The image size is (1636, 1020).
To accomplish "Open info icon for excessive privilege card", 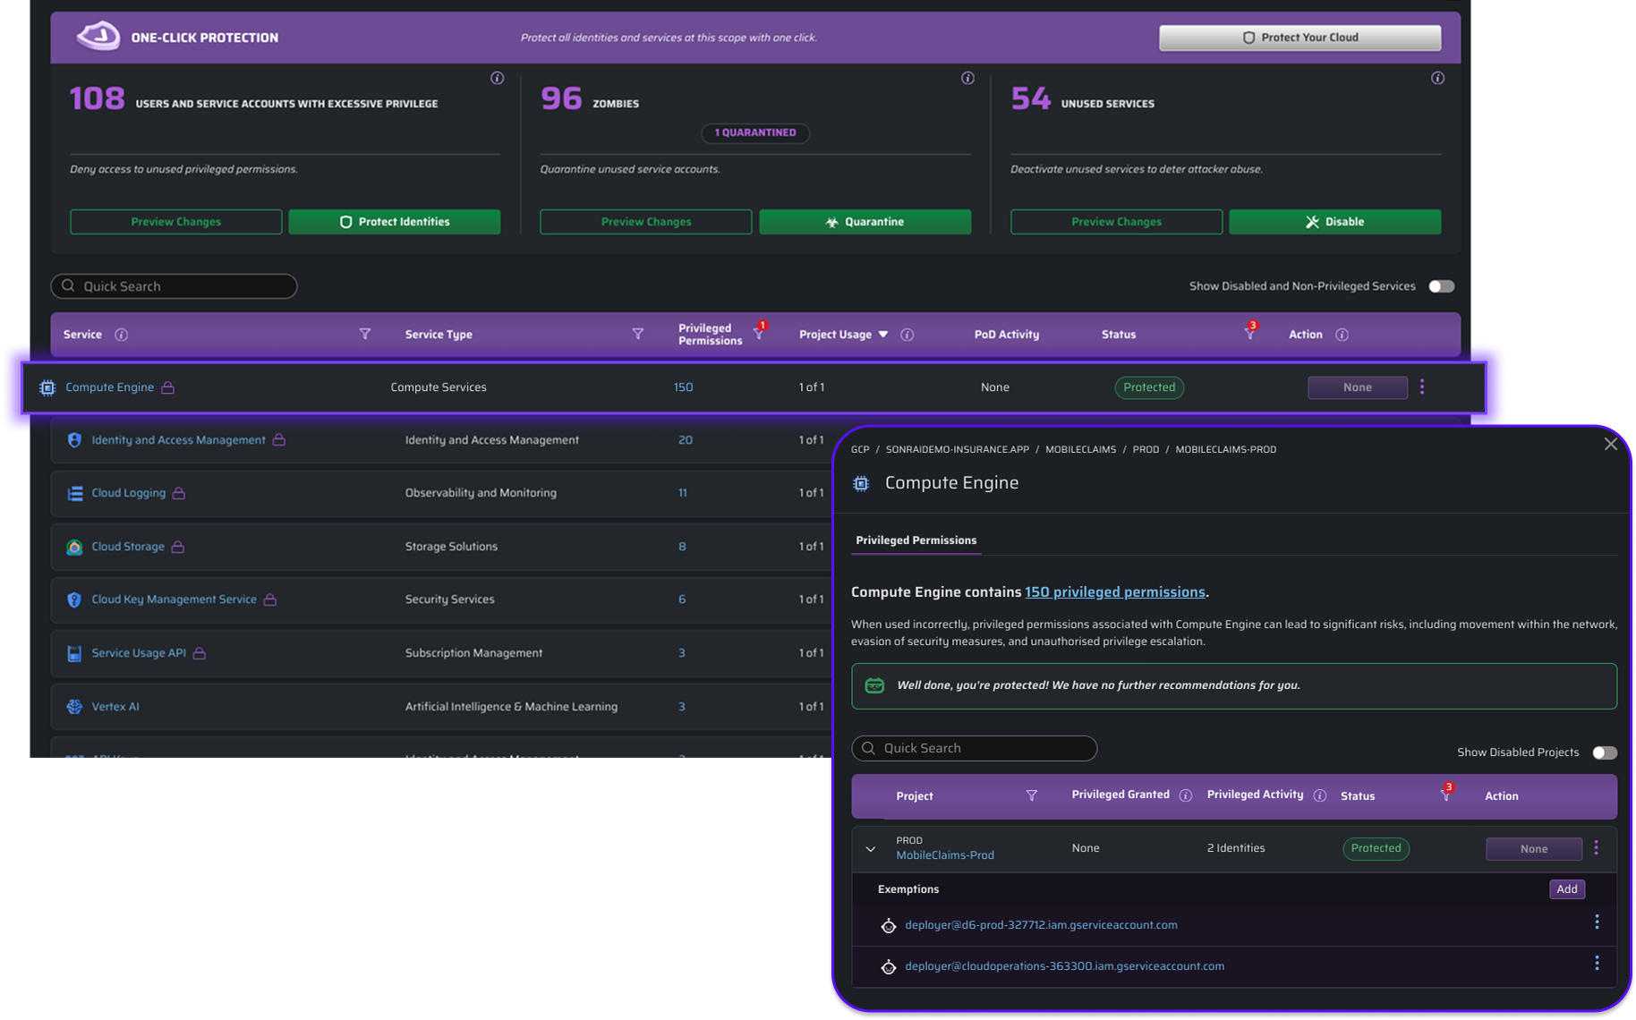I will coord(498,78).
